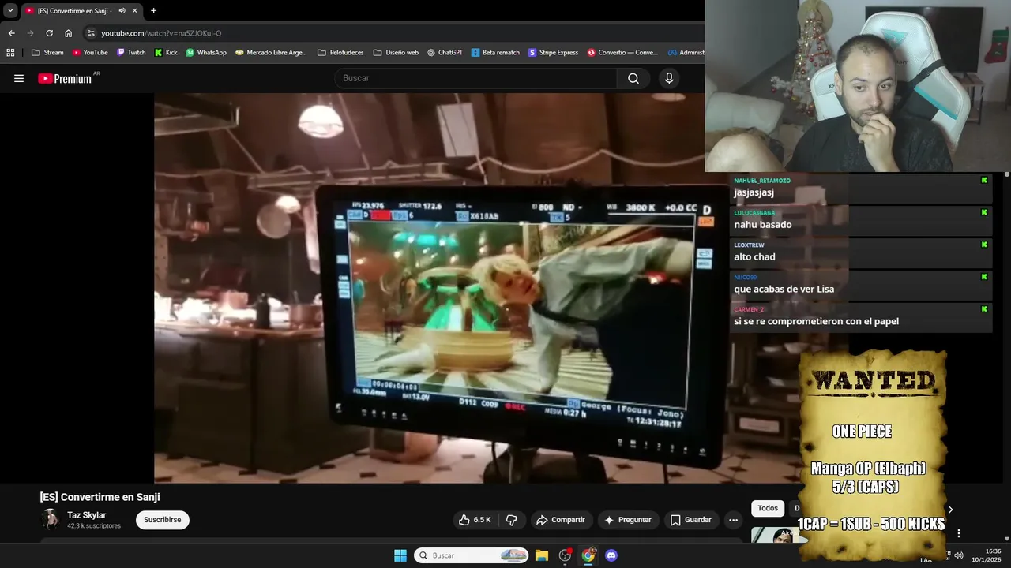Open OBS Studio from the taskbar

(565, 555)
